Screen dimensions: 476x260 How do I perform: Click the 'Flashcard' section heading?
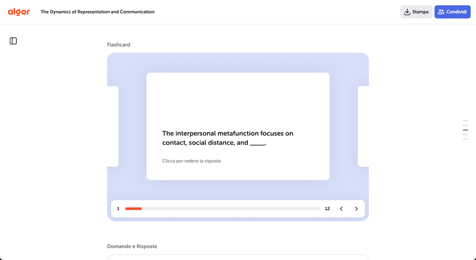pos(119,45)
